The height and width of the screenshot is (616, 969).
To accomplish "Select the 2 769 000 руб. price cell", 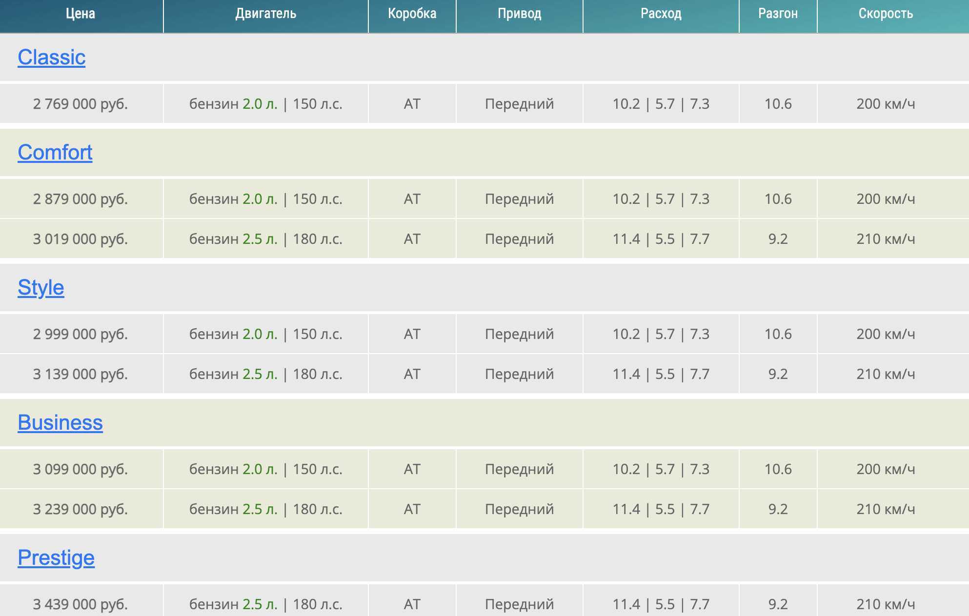I will tap(81, 104).
